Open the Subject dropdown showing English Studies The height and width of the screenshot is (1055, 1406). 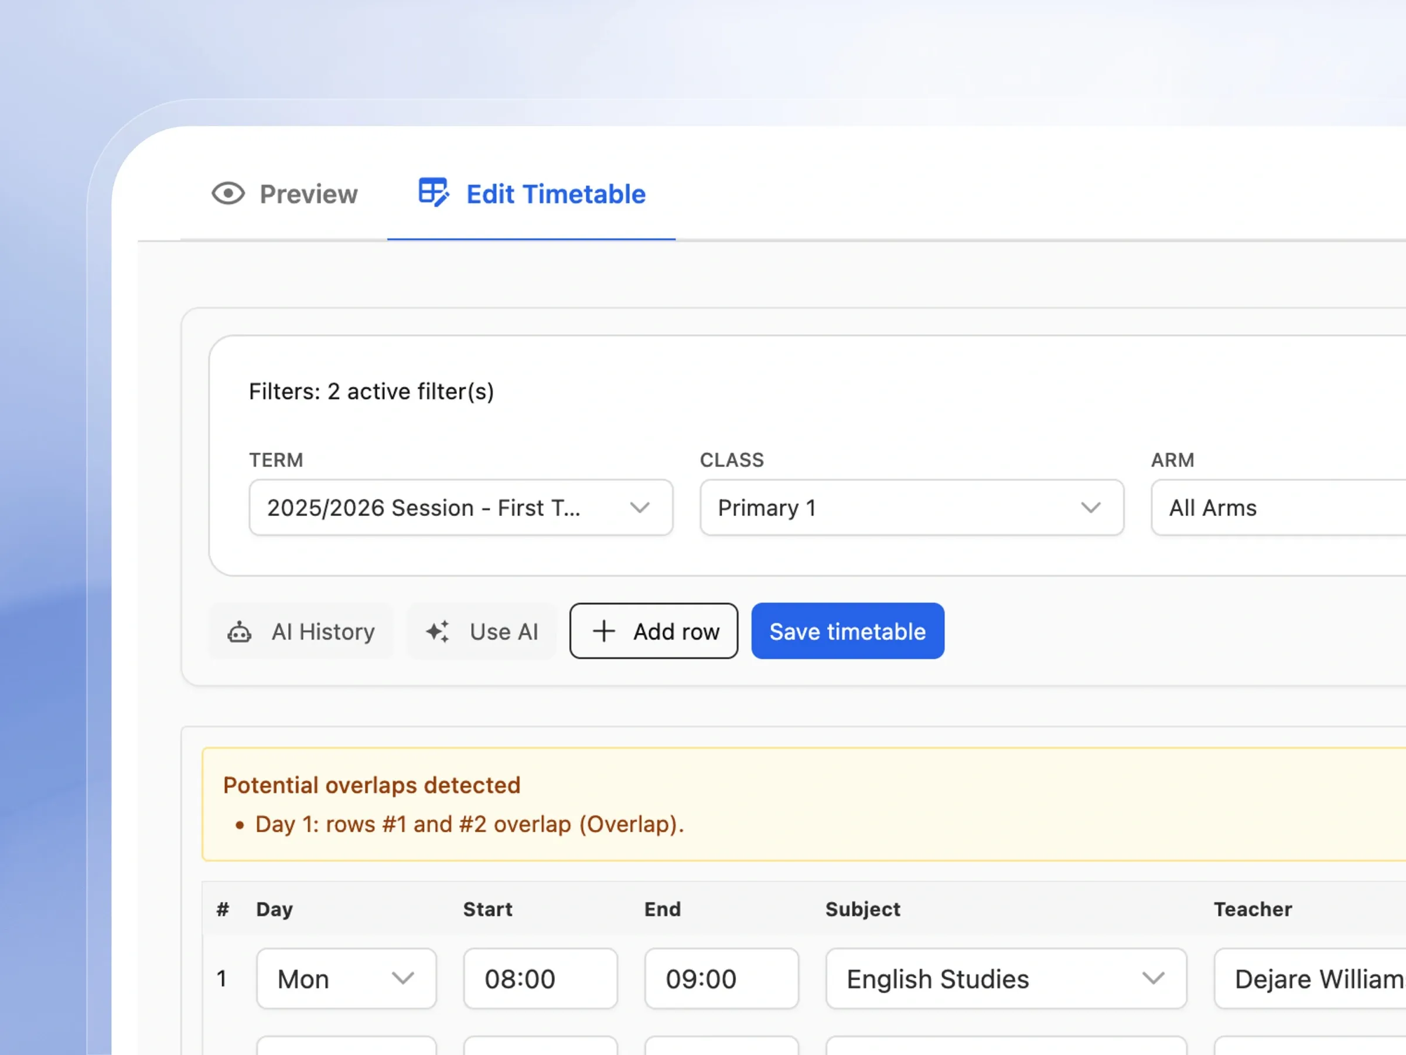(1006, 979)
